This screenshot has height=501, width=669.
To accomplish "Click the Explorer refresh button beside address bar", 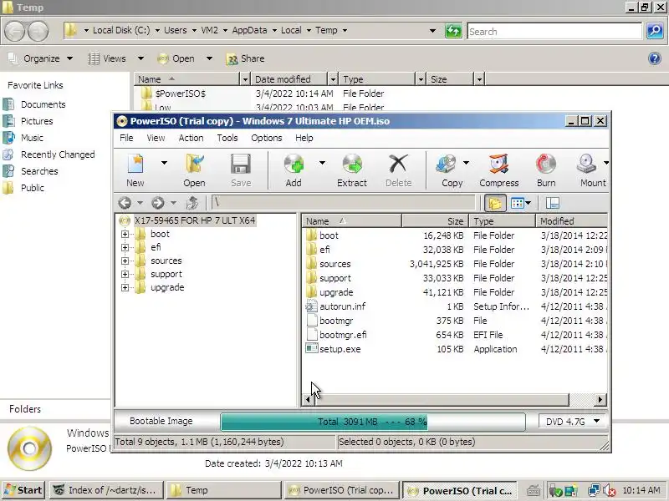I will (x=453, y=31).
